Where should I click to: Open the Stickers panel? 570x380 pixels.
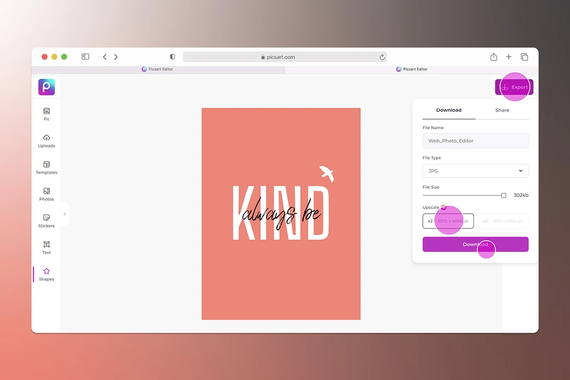tap(46, 220)
